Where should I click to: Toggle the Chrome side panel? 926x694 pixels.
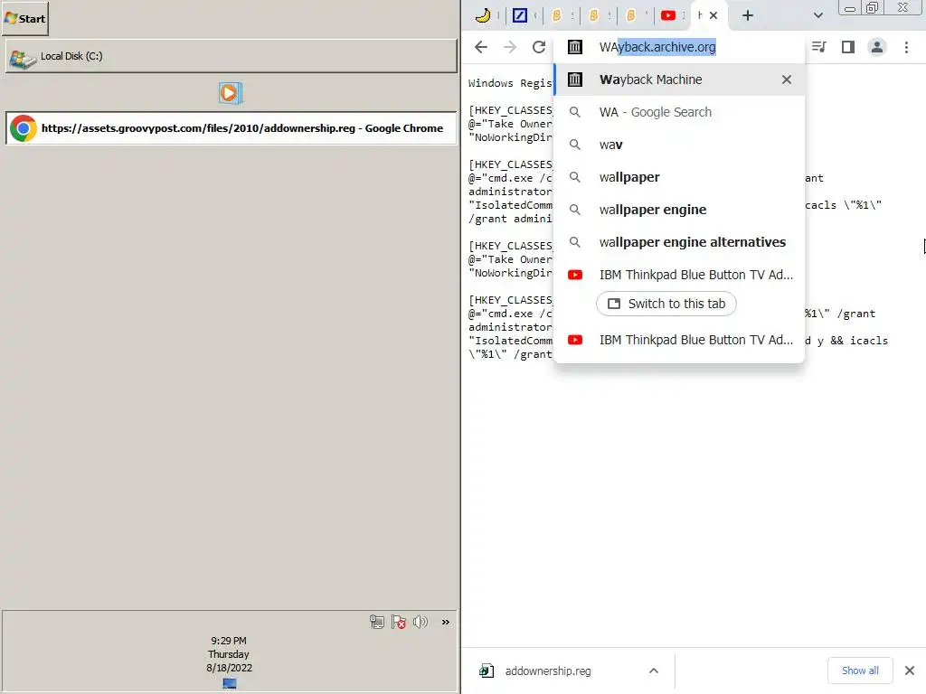(847, 47)
